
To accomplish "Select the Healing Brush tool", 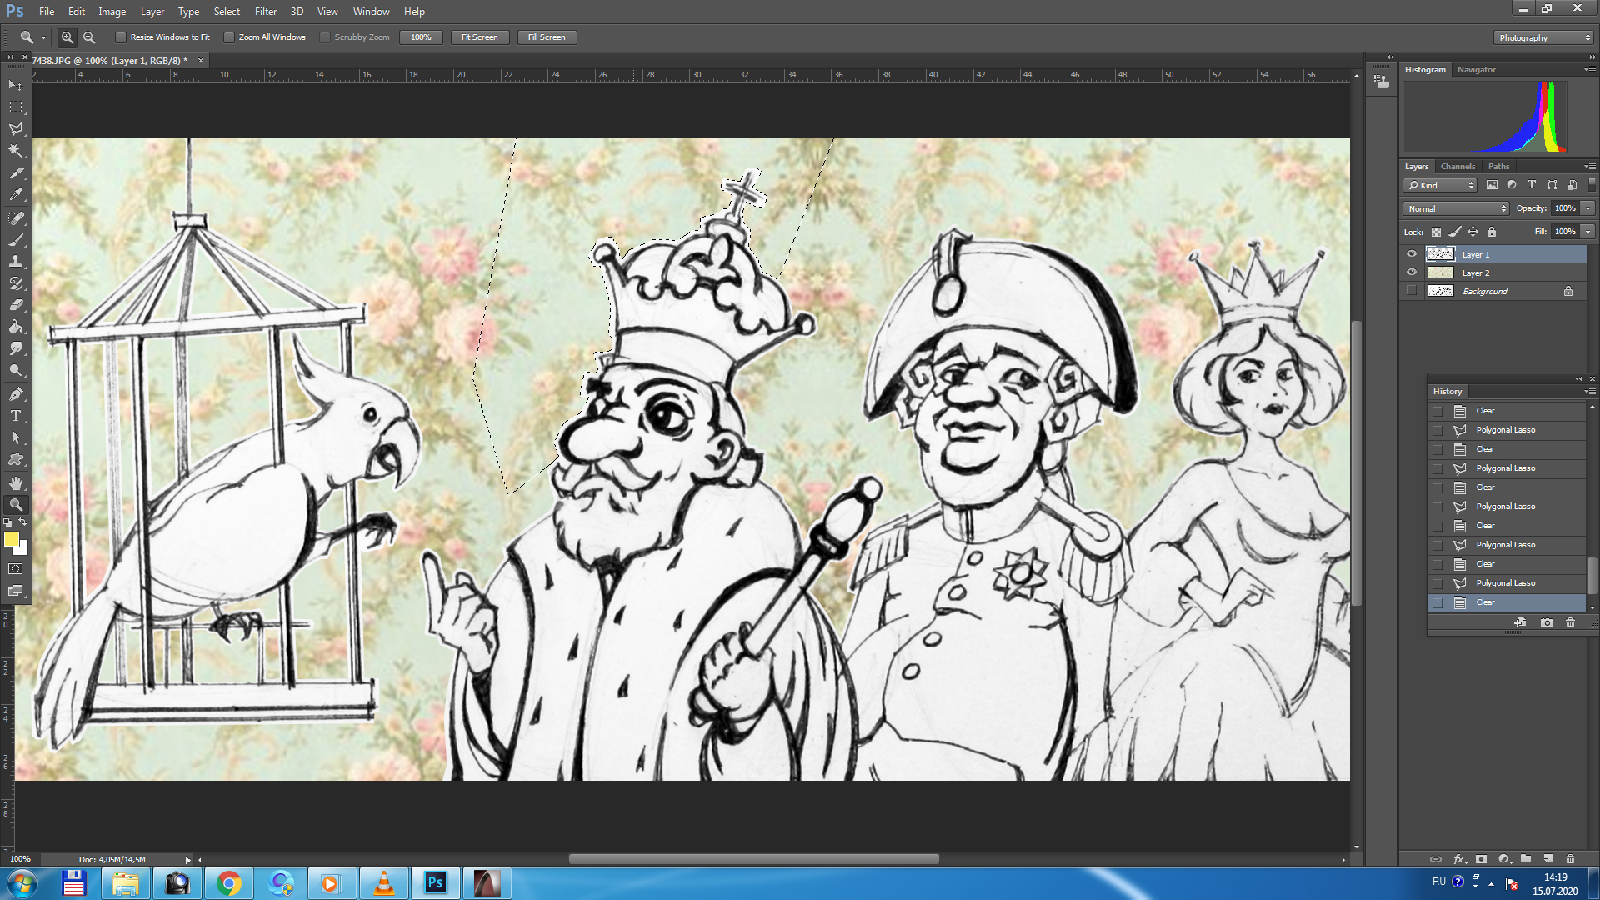I will (x=16, y=218).
